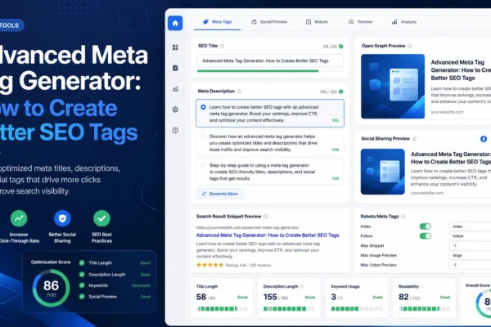The width and height of the screenshot is (491, 327).
Task: Open the follow dropdown in Robots Meta Tags
Action: click(x=470, y=236)
